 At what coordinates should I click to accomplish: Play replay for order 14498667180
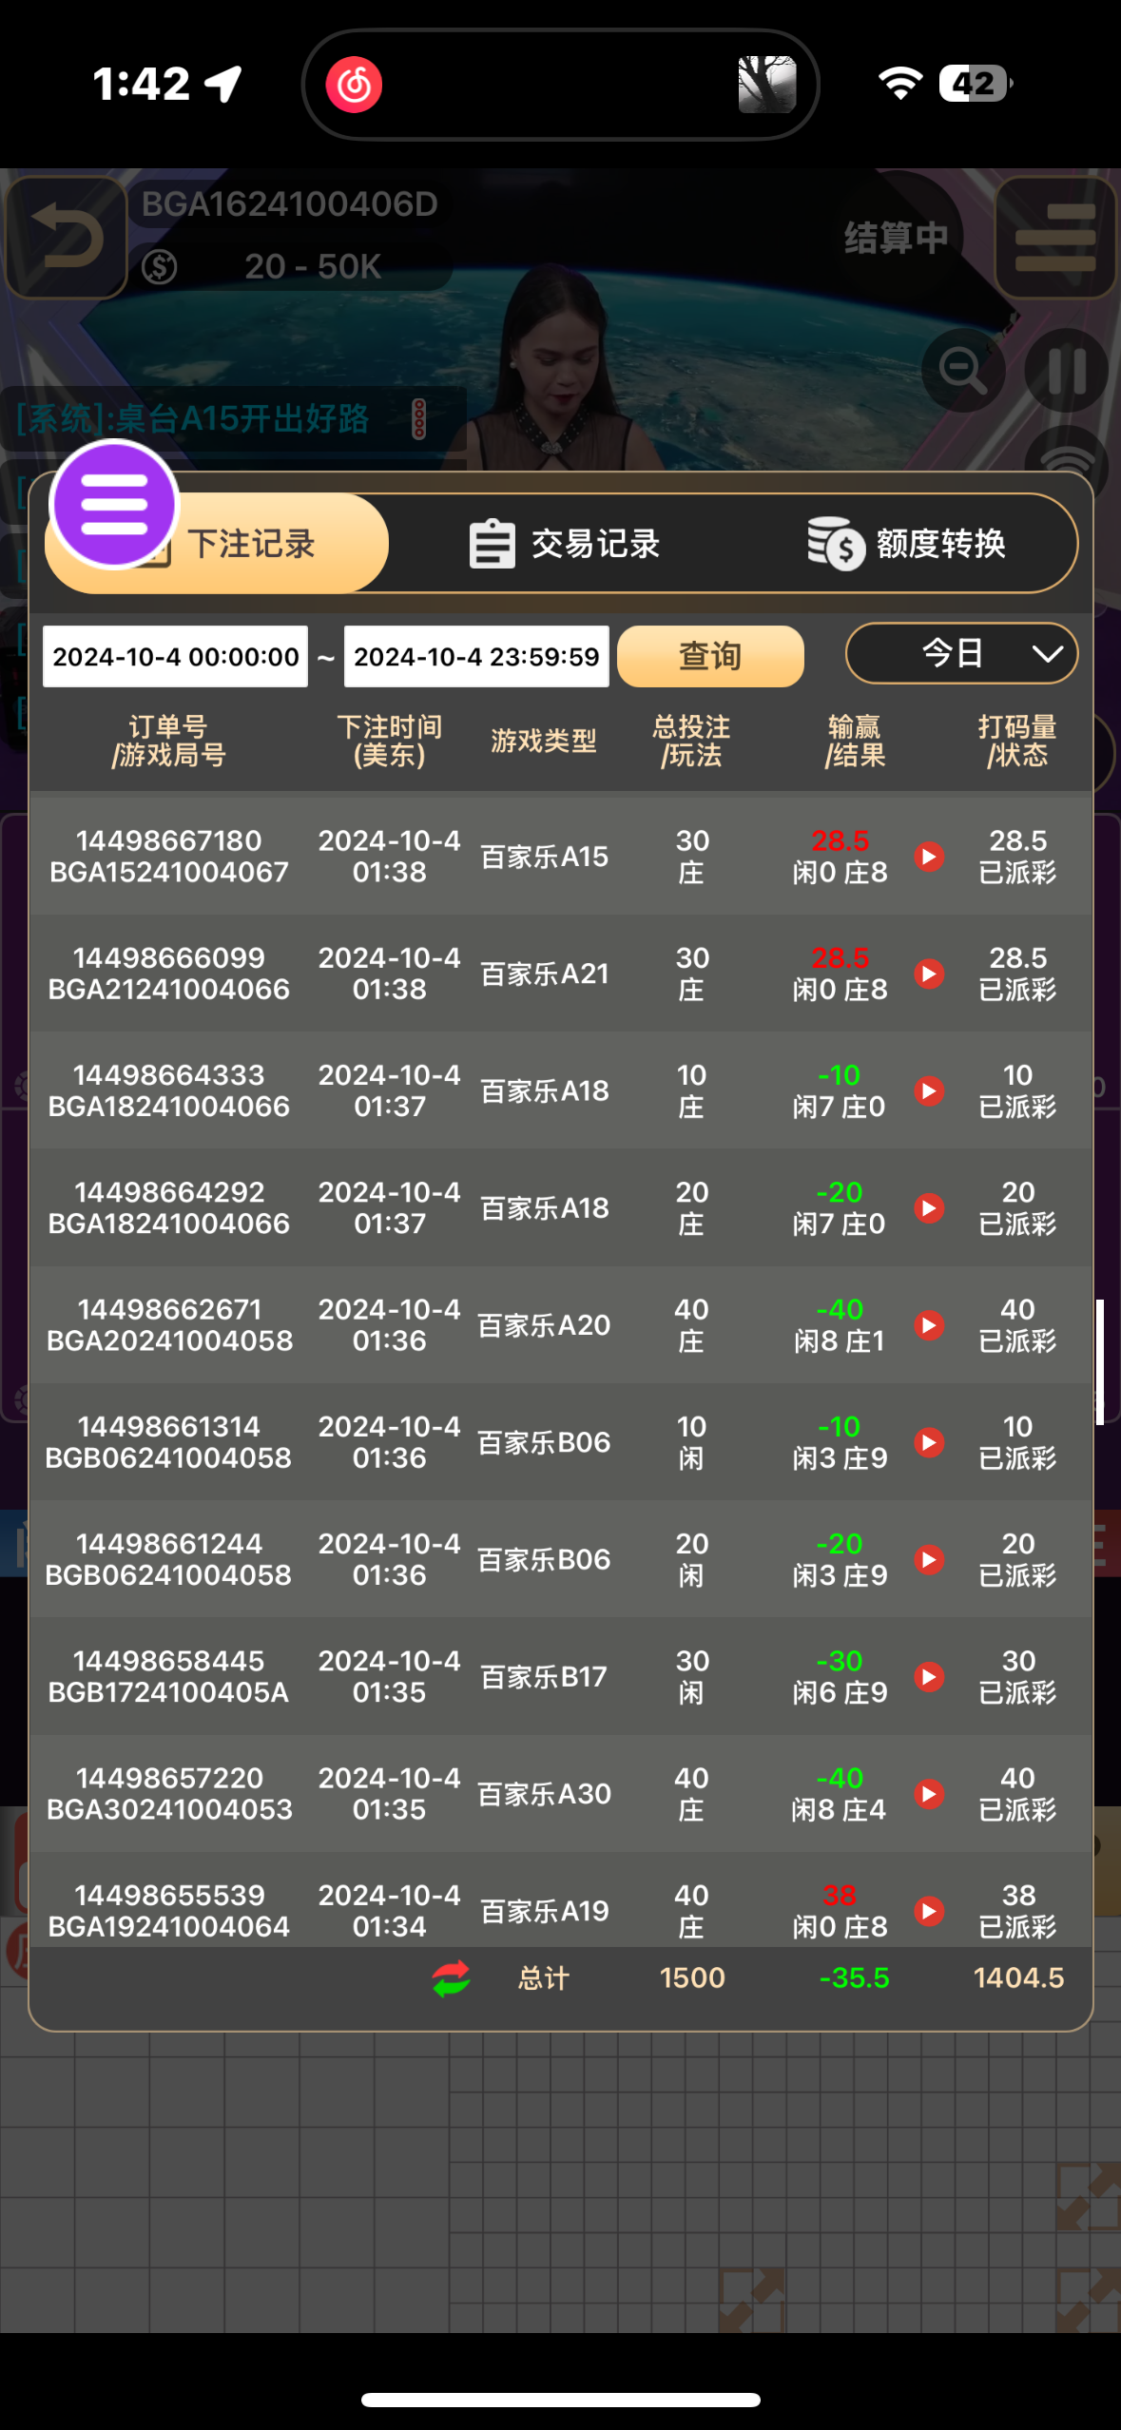(929, 857)
